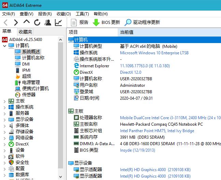Image resolution: width=221 pixels, height=180 pixels.
Task: Open the 帮助(H) menu
Action: 101,14
